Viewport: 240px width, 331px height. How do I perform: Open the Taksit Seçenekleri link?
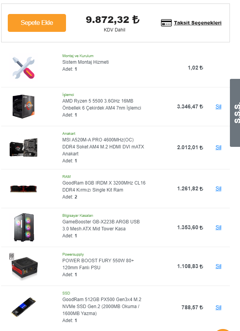tap(197, 23)
